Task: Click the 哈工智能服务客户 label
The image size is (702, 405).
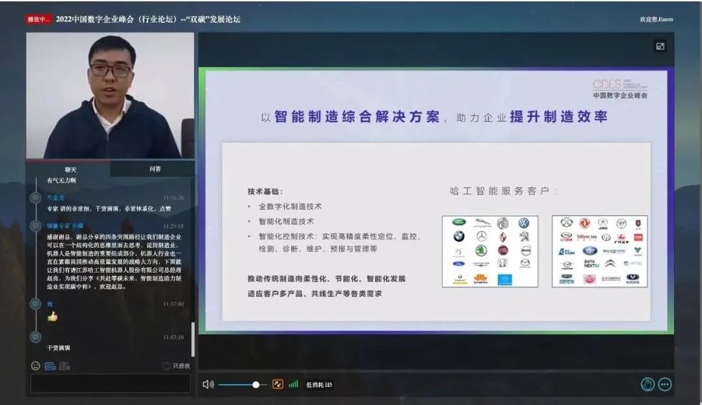Action: (504, 191)
